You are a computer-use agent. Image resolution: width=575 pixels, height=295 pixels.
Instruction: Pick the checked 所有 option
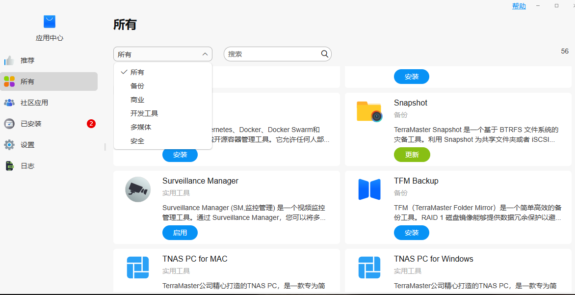[137, 72]
